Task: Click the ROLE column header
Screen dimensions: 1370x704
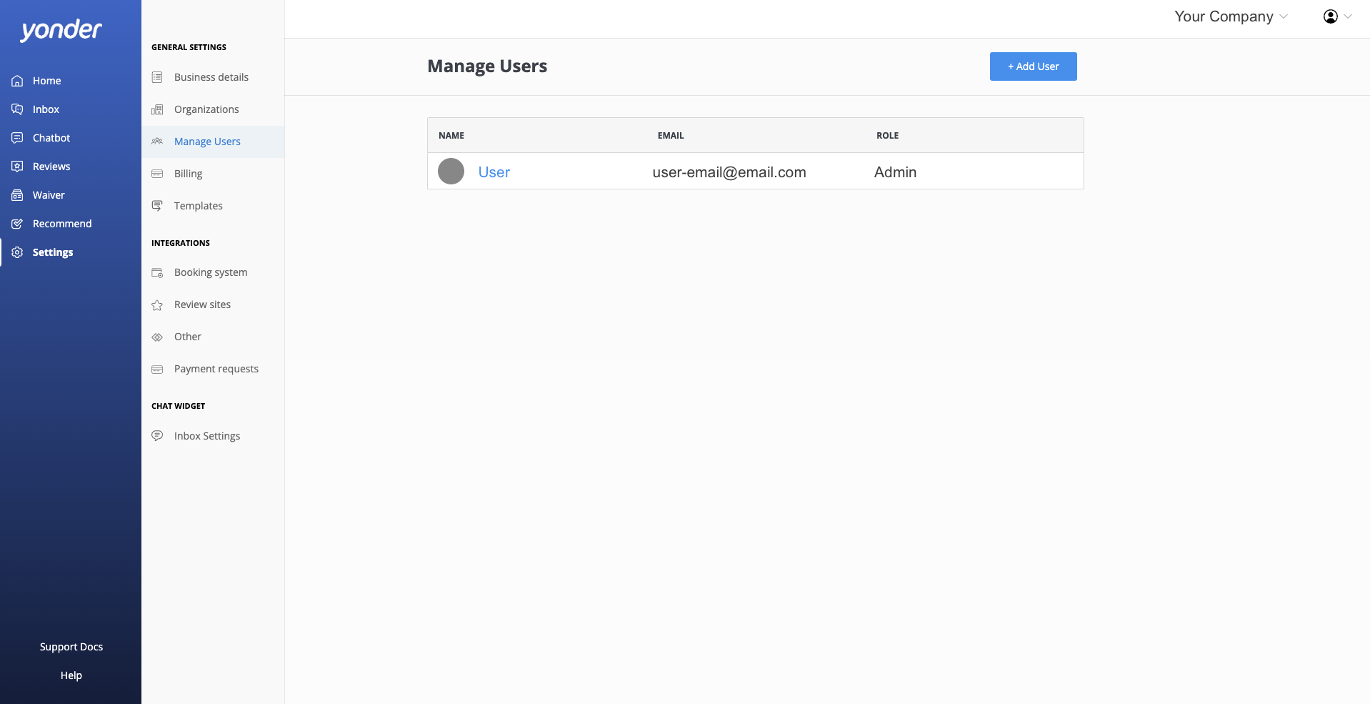Action: [888, 136]
